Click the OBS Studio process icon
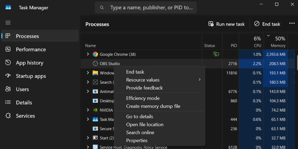Image resolution: width=298 pixels, height=149 pixels. [x=95, y=64]
